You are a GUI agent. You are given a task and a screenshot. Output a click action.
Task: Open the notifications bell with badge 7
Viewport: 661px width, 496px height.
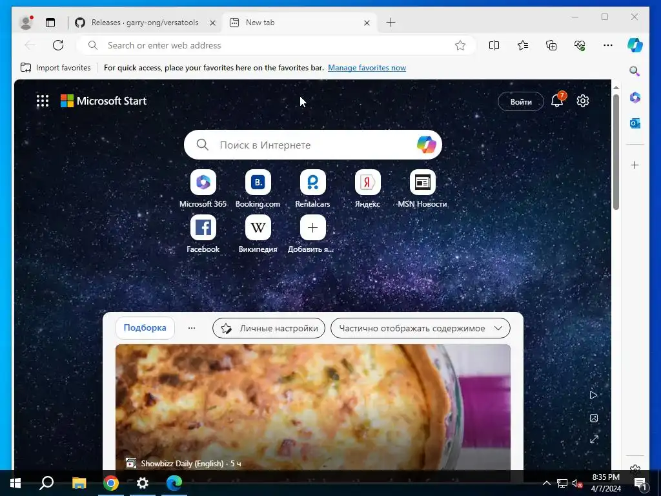pyautogui.click(x=557, y=100)
